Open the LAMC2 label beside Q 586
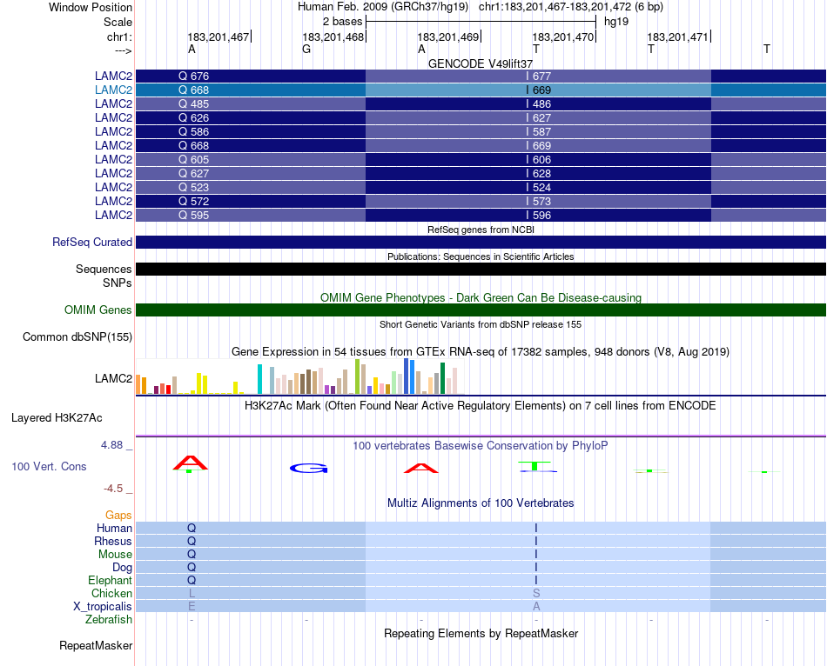The width and height of the screenshot is (827, 666). point(113,132)
